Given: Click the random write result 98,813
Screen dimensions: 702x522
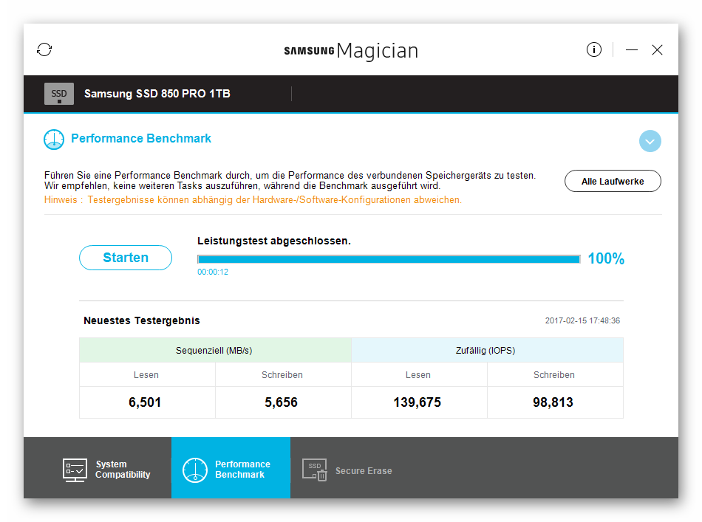Looking at the screenshot, I should (x=553, y=402).
